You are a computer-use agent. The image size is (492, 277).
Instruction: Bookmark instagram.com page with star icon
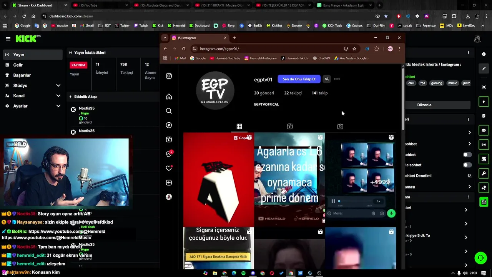pos(354,49)
